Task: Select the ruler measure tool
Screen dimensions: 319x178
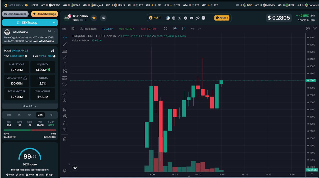Action: (x=65, y=93)
